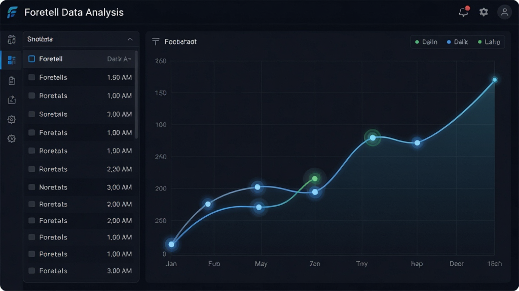
Task: Click the 1.90 AM time beside Foretells
Action: tap(120, 77)
